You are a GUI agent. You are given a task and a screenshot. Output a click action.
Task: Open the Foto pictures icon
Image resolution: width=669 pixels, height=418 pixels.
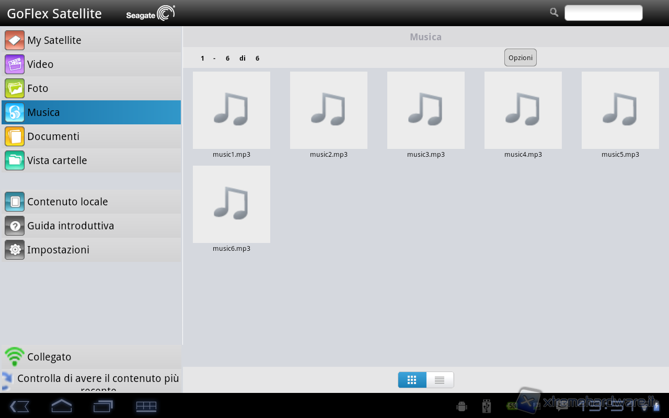click(x=15, y=88)
